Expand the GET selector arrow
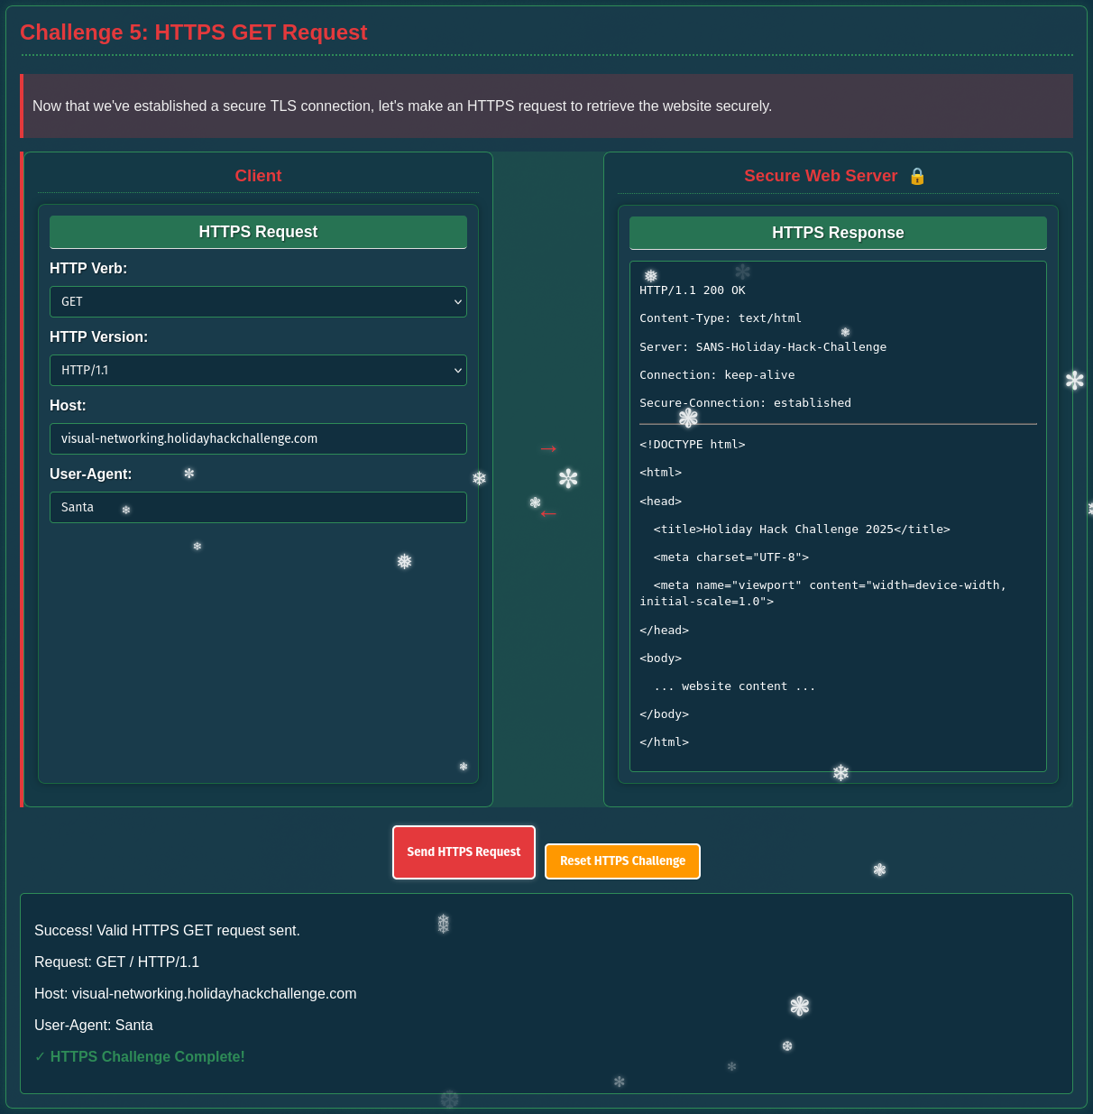 (x=458, y=301)
